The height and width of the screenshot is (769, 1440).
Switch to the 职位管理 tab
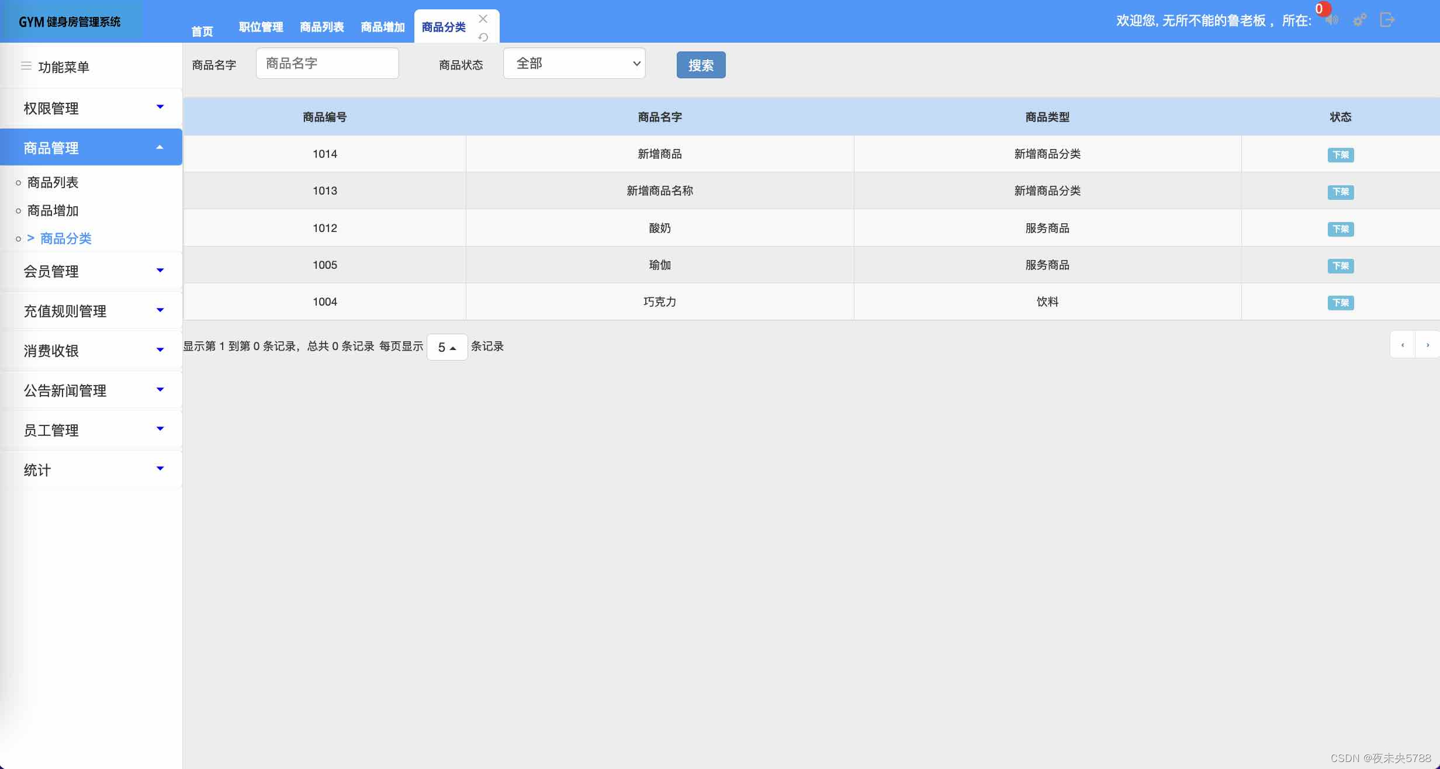pos(261,27)
